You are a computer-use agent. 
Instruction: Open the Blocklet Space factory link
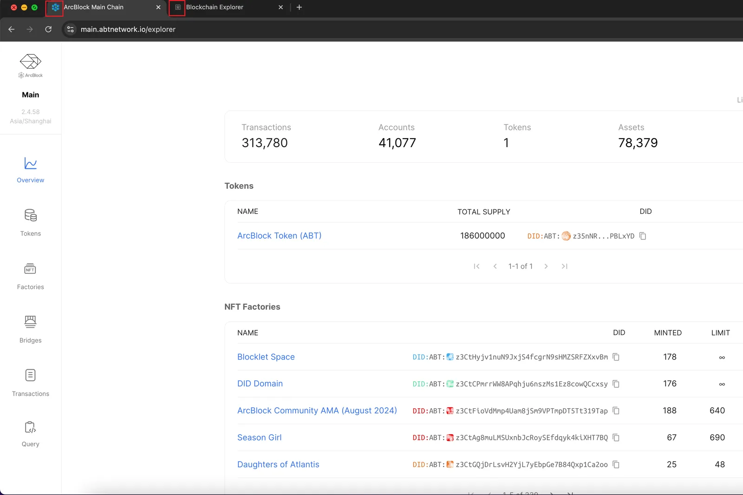(x=266, y=357)
